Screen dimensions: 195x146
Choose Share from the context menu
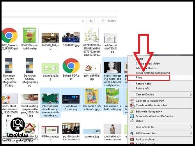pyautogui.click(x=139, y=121)
